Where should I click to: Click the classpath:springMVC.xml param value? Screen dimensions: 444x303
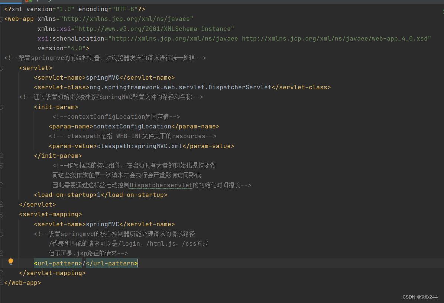coord(140,146)
